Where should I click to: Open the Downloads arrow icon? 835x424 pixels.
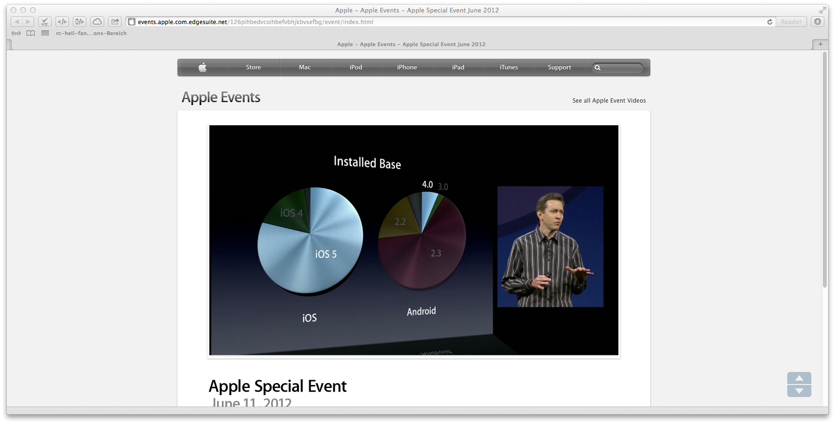[818, 22]
